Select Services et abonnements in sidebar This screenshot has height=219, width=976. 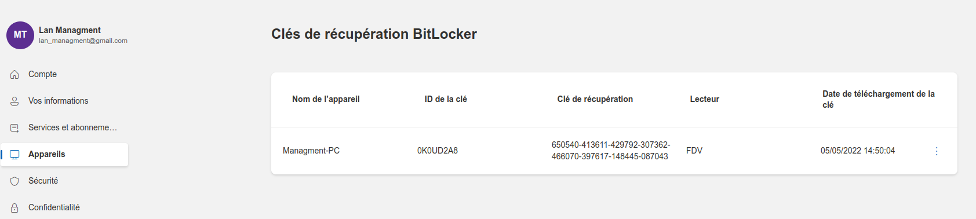point(64,127)
